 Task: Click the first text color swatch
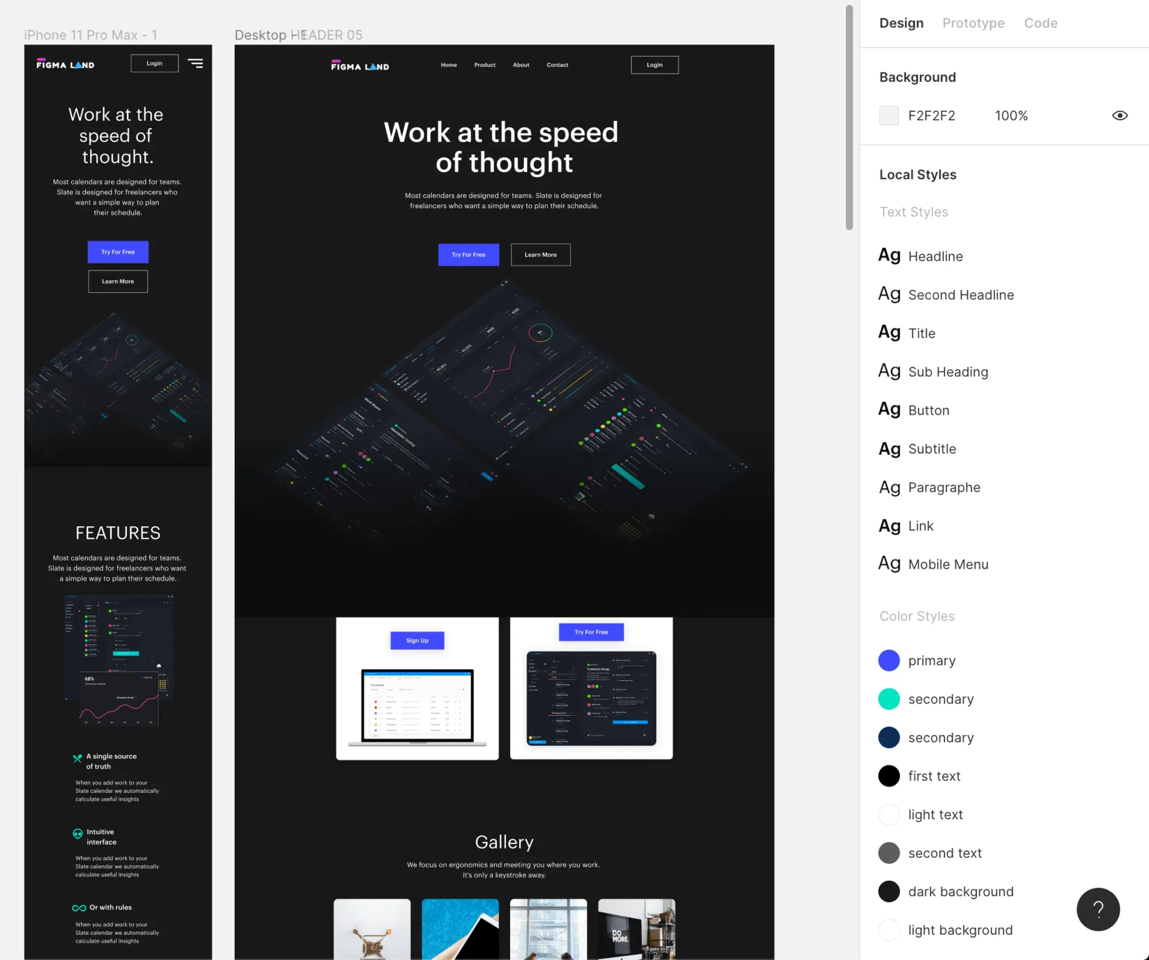(889, 776)
